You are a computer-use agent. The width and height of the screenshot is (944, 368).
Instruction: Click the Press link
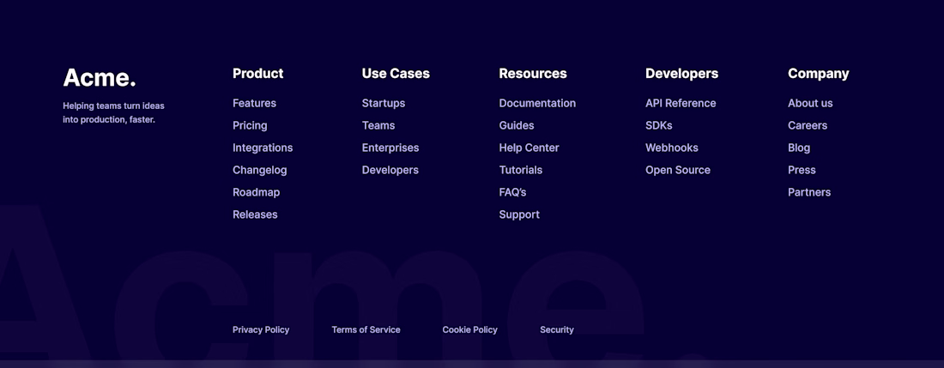click(802, 170)
